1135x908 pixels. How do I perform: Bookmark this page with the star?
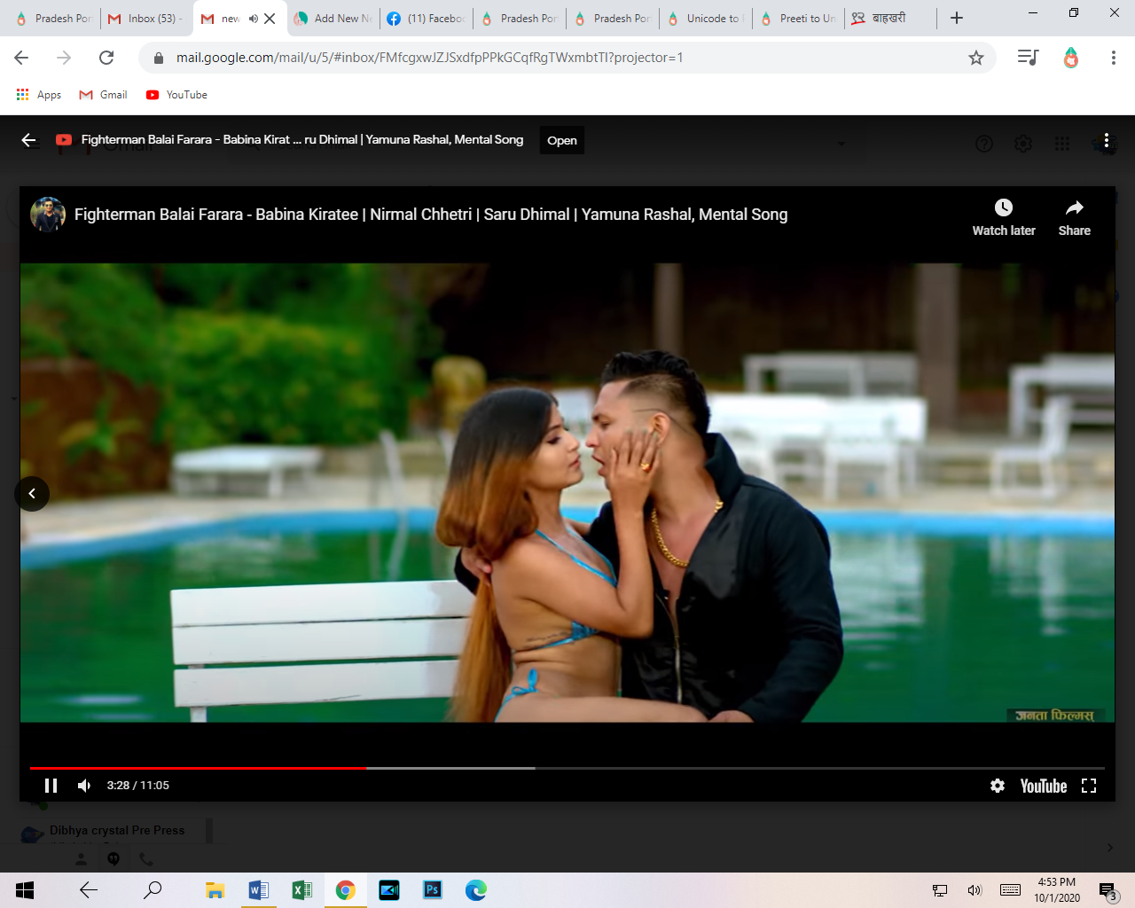[x=976, y=58]
